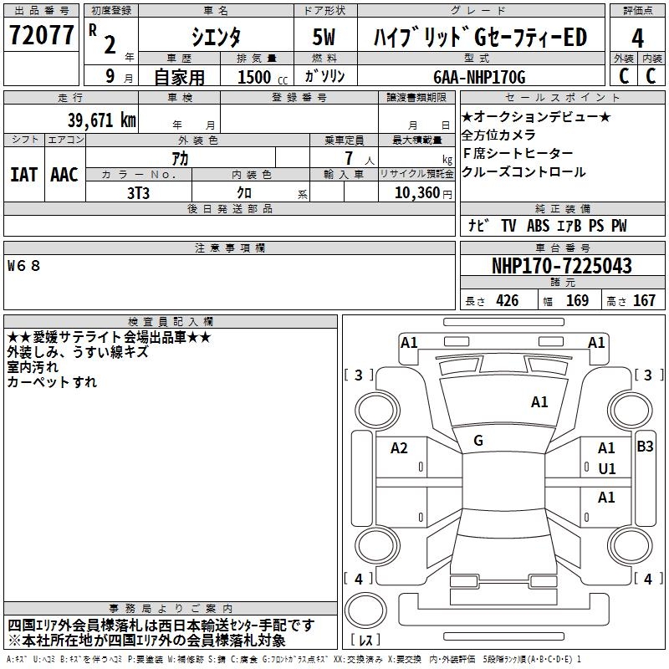Select mileage 39,671 km
Screen dimensions: 669x669
[x=101, y=120]
